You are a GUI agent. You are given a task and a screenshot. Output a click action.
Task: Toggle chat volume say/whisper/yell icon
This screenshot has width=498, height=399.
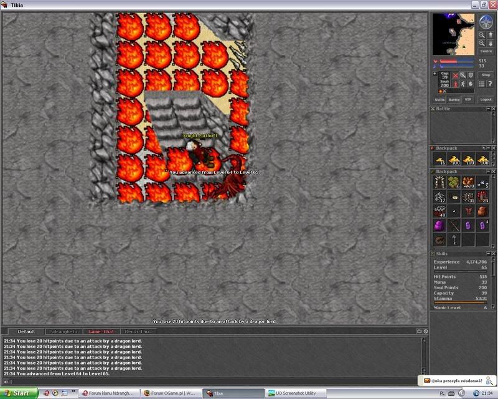pyautogui.click(x=6, y=382)
